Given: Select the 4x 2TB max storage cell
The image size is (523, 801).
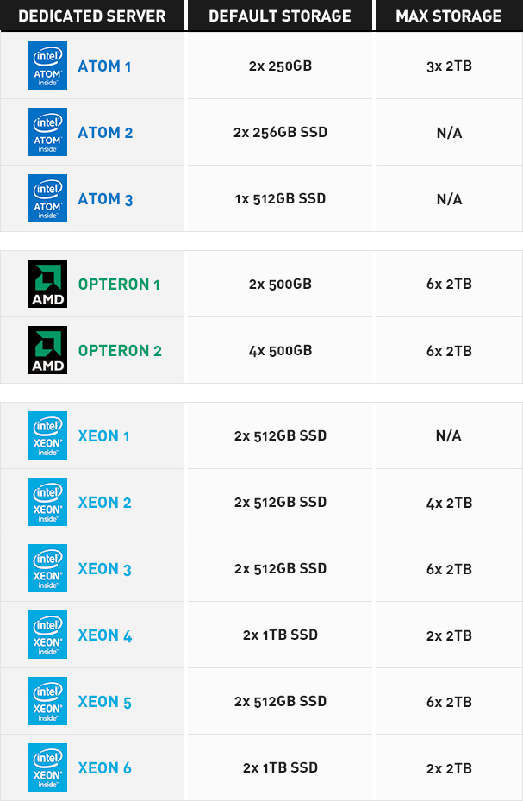Looking at the screenshot, I should pyautogui.click(x=449, y=503).
